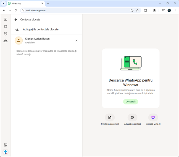Open the Communities icon in the sidebar
Viewport: 179px width, 157px height.
tap(5, 41)
